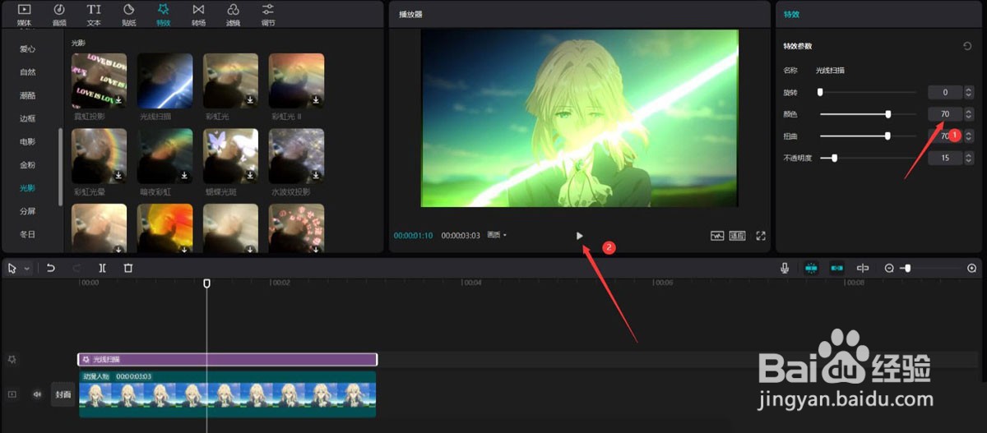Open the 媒体 media tab
This screenshot has height=433, width=987.
point(25,14)
